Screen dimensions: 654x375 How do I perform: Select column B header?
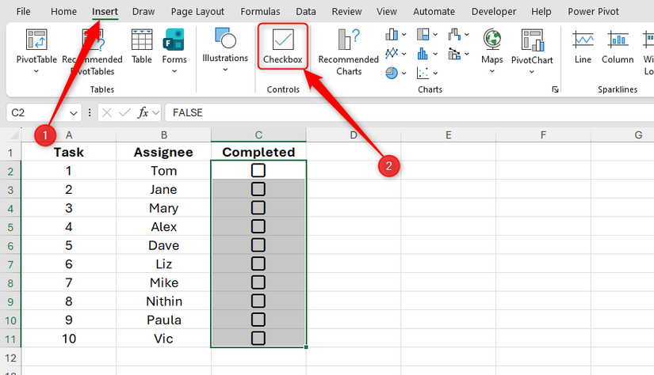point(164,134)
